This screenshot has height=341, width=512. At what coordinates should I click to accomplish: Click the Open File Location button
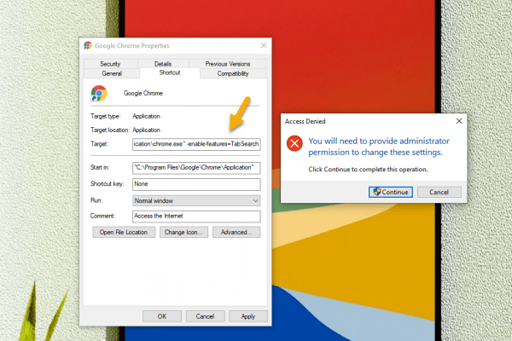124,232
